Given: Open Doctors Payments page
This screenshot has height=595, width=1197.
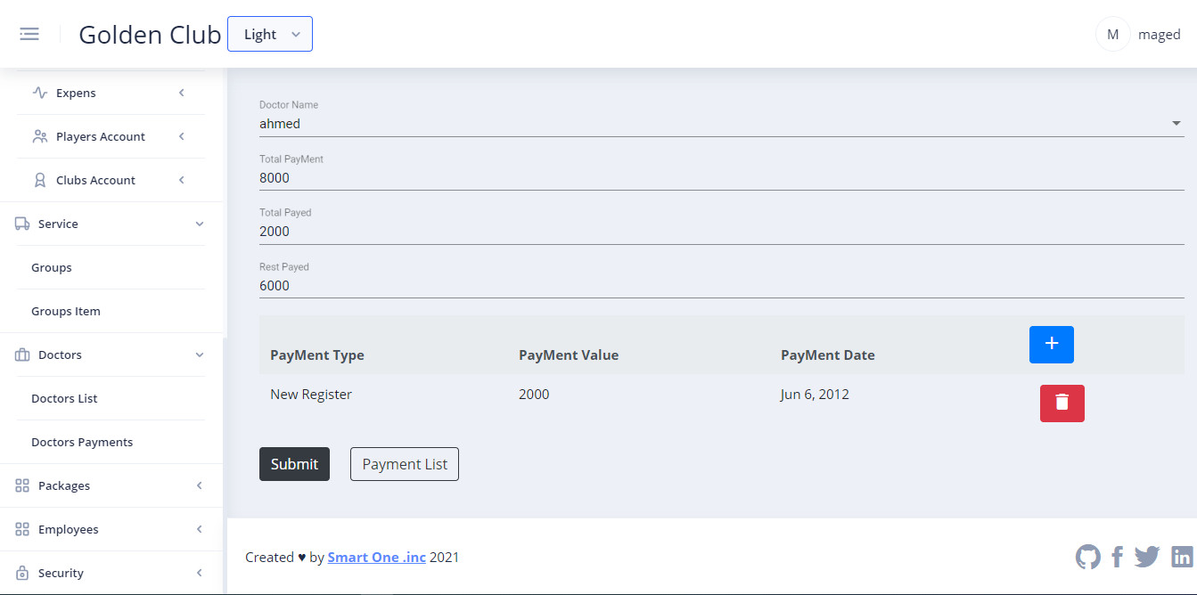Looking at the screenshot, I should pyautogui.click(x=82, y=442).
